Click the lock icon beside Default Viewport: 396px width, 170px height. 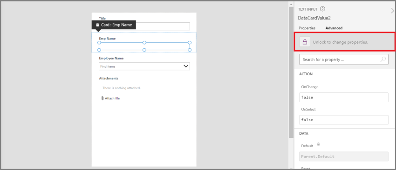coord(318,144)
